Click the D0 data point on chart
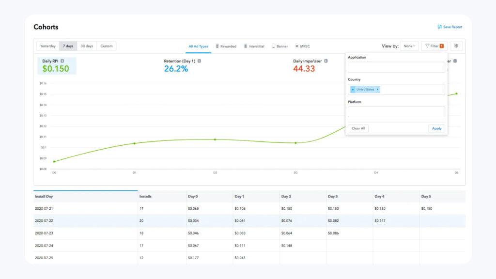Image resolution: width=496 pixels, height=279 pixels. pos(54,162)
